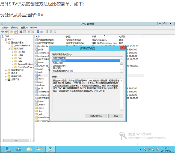Click the 取消 button in the dialog
The width and height of the screenshot is (175, 153).
[116, 116]
